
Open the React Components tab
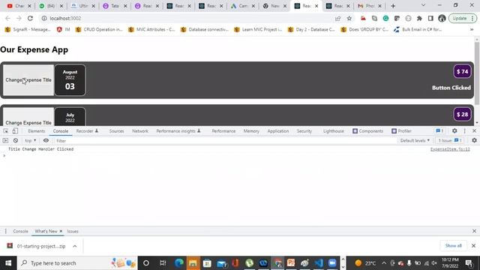pos(368,131)
